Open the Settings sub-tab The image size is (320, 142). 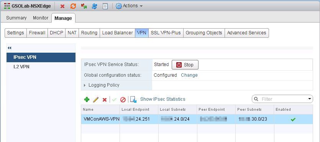16,33
